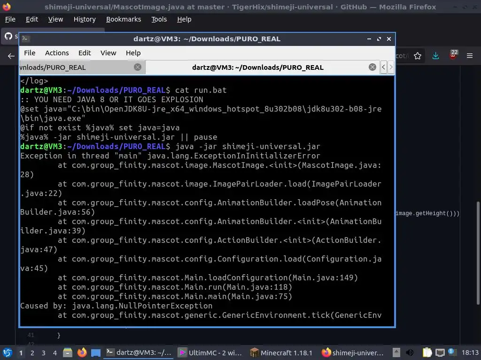
Task: Launch Firefox from taskbar quick launcher
Action: (82, 352)
